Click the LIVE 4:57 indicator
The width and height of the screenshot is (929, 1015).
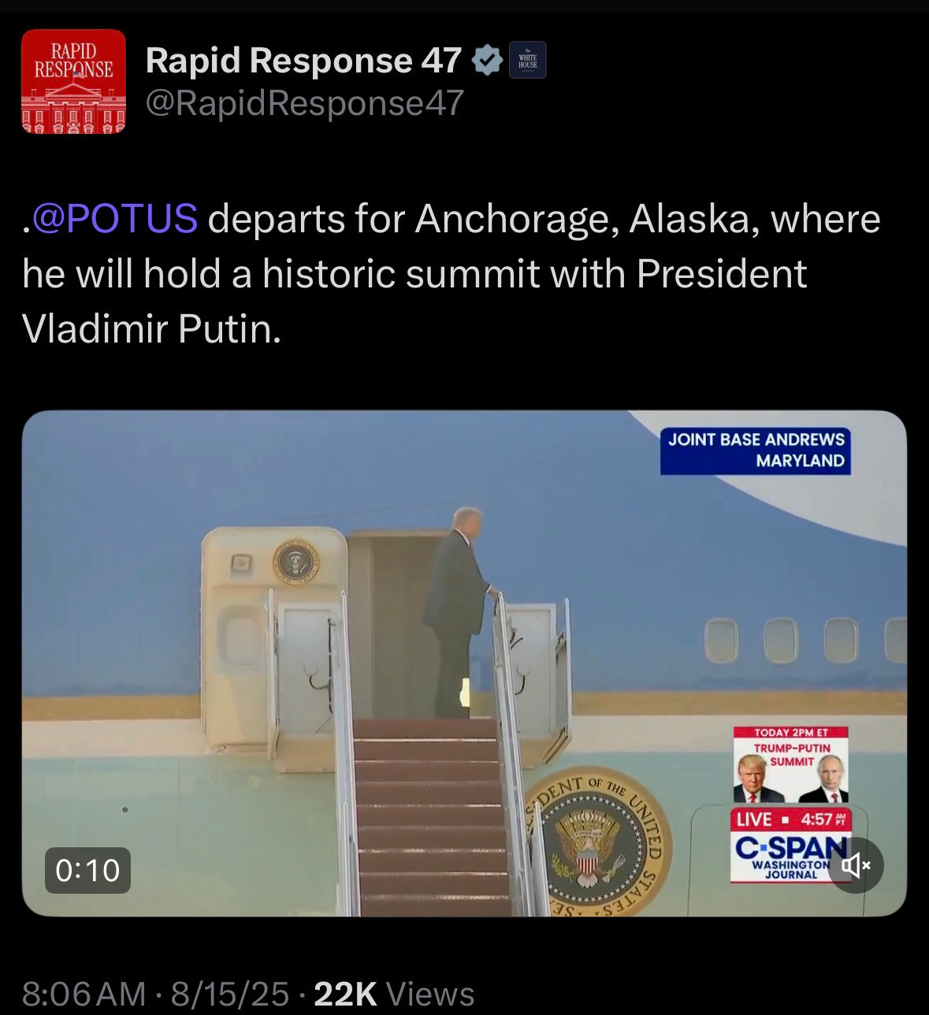(x=790, y=819)
